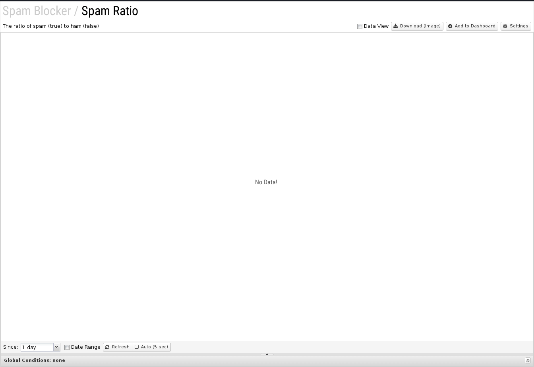The width and height of the screenshot is (534, 367).
Task: Enable the Data View checkbox
Action: tap(360, 26)
